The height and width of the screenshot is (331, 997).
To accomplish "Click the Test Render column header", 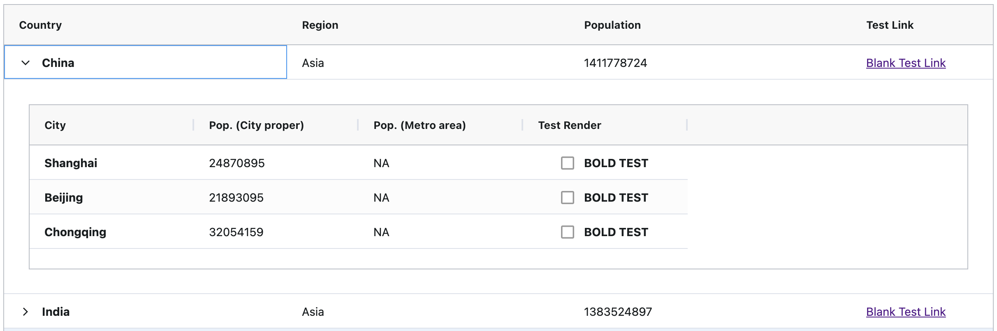I will tap(569, 125).
